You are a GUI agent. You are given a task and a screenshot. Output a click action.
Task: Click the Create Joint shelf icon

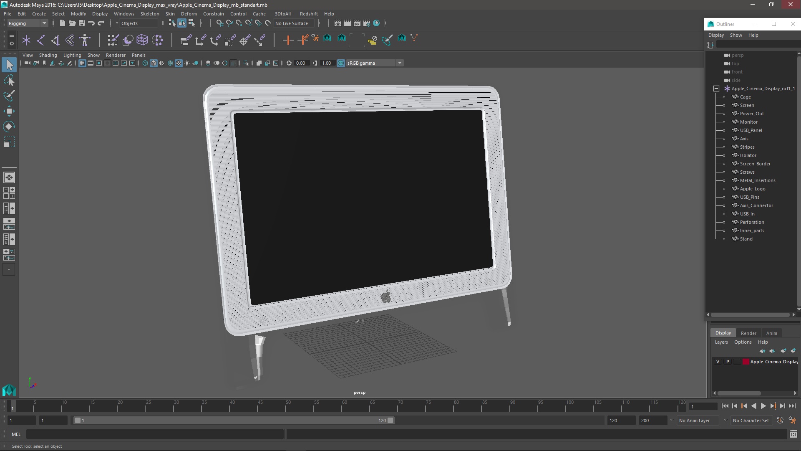41,40
